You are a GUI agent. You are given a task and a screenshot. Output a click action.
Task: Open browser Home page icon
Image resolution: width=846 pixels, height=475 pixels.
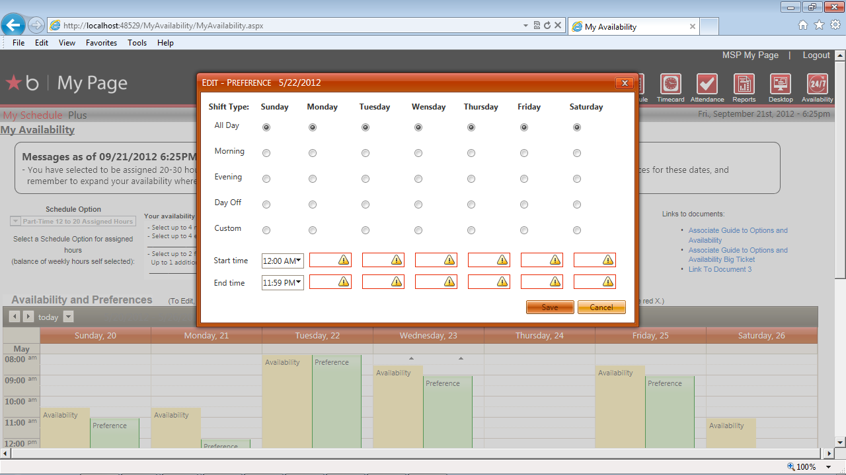803,25
